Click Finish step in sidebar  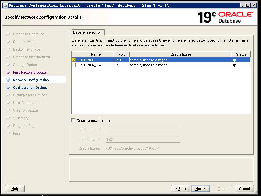[x=18, y=133]
